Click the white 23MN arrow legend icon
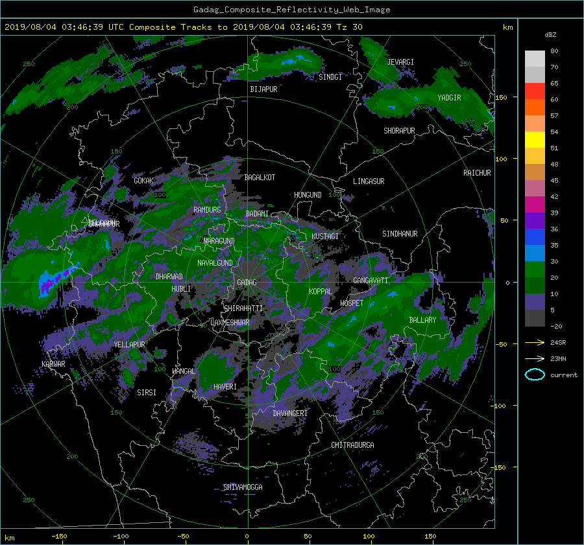 pos(535,358)
